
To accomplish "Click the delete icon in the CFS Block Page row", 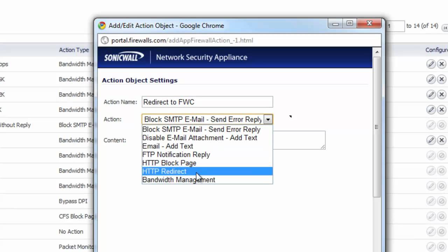I will 442,216.
